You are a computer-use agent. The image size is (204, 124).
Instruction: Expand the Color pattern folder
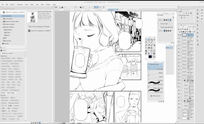coord(3,19)
